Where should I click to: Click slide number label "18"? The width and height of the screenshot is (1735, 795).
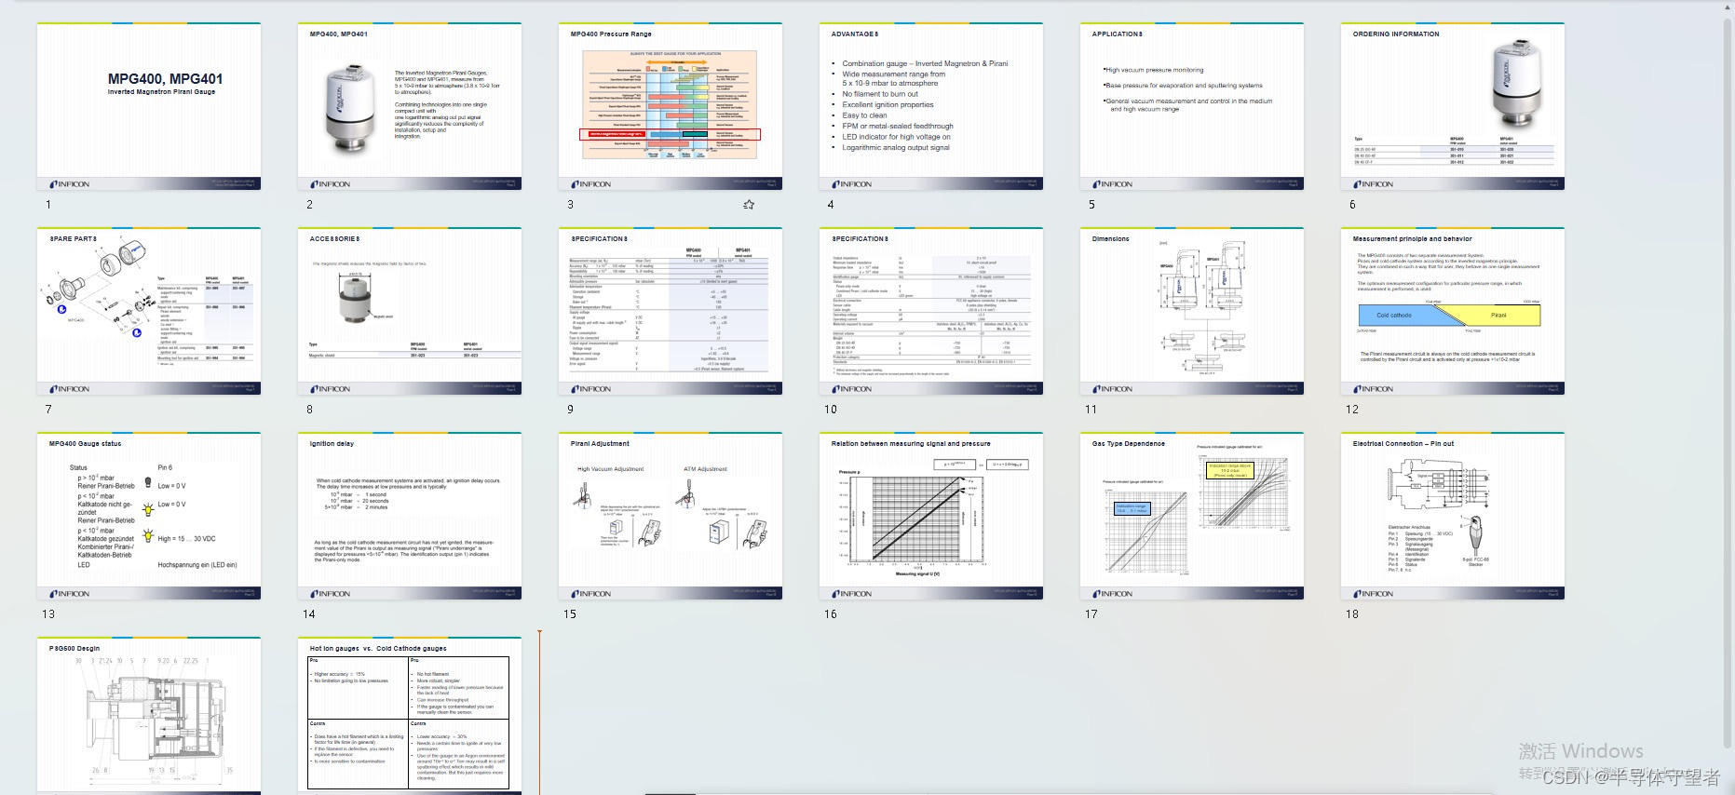[1352, 613]
